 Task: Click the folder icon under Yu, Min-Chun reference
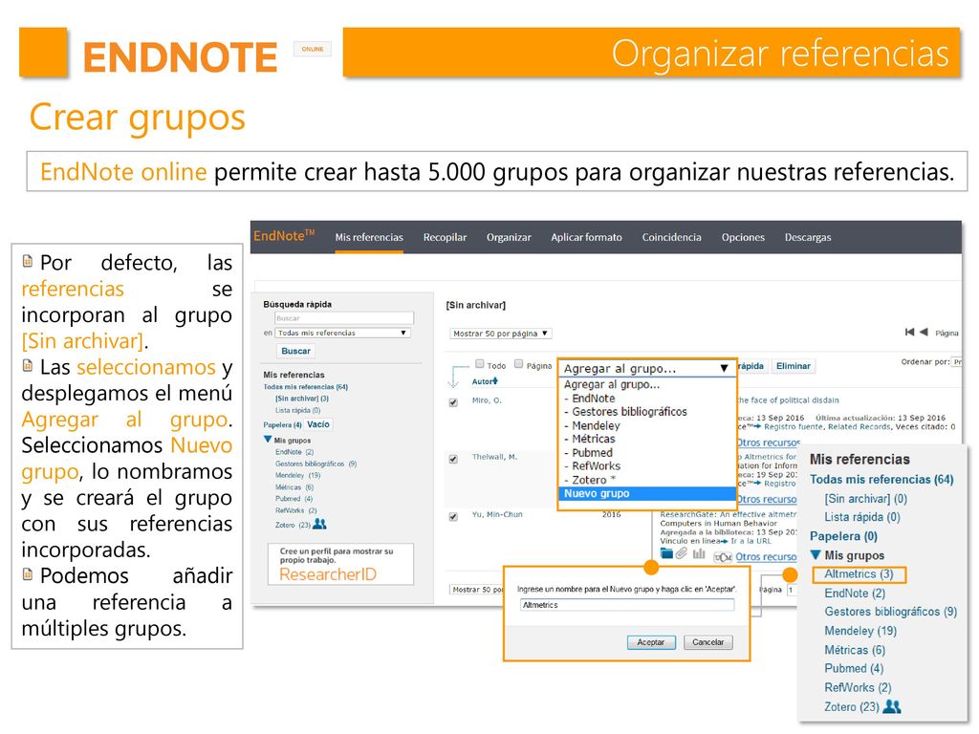pos(666,553)
